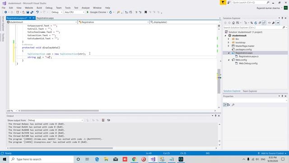289x163 pixels.
Task: Focus the Search Solution Explorer field
Action: click(252, 27)
